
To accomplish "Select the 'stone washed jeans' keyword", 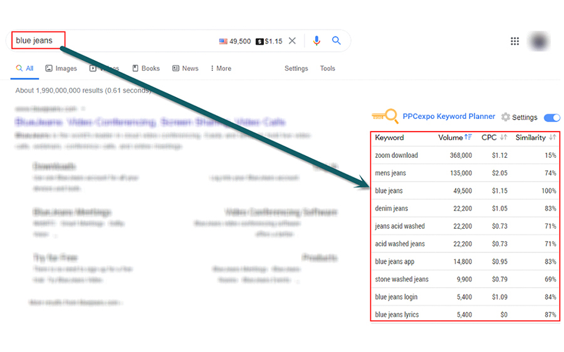I will pyautogui.click(x=402, y=279).
